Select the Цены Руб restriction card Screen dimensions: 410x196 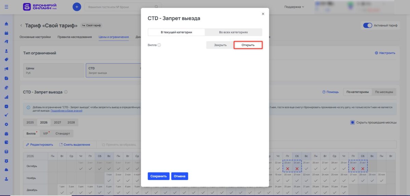(x=54, y=70)
